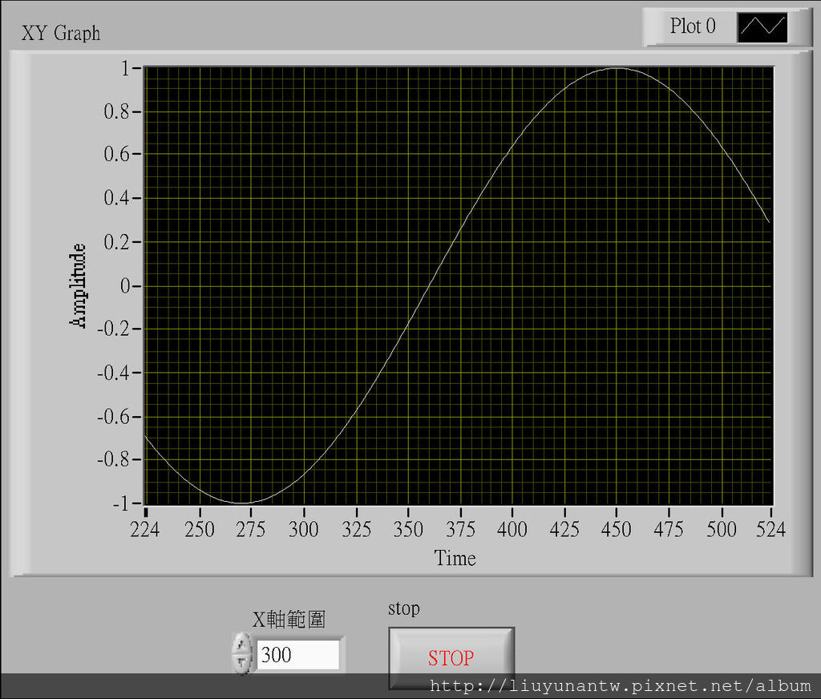
Task: Select the Plot 0 legend label
Action: [693, 26]
